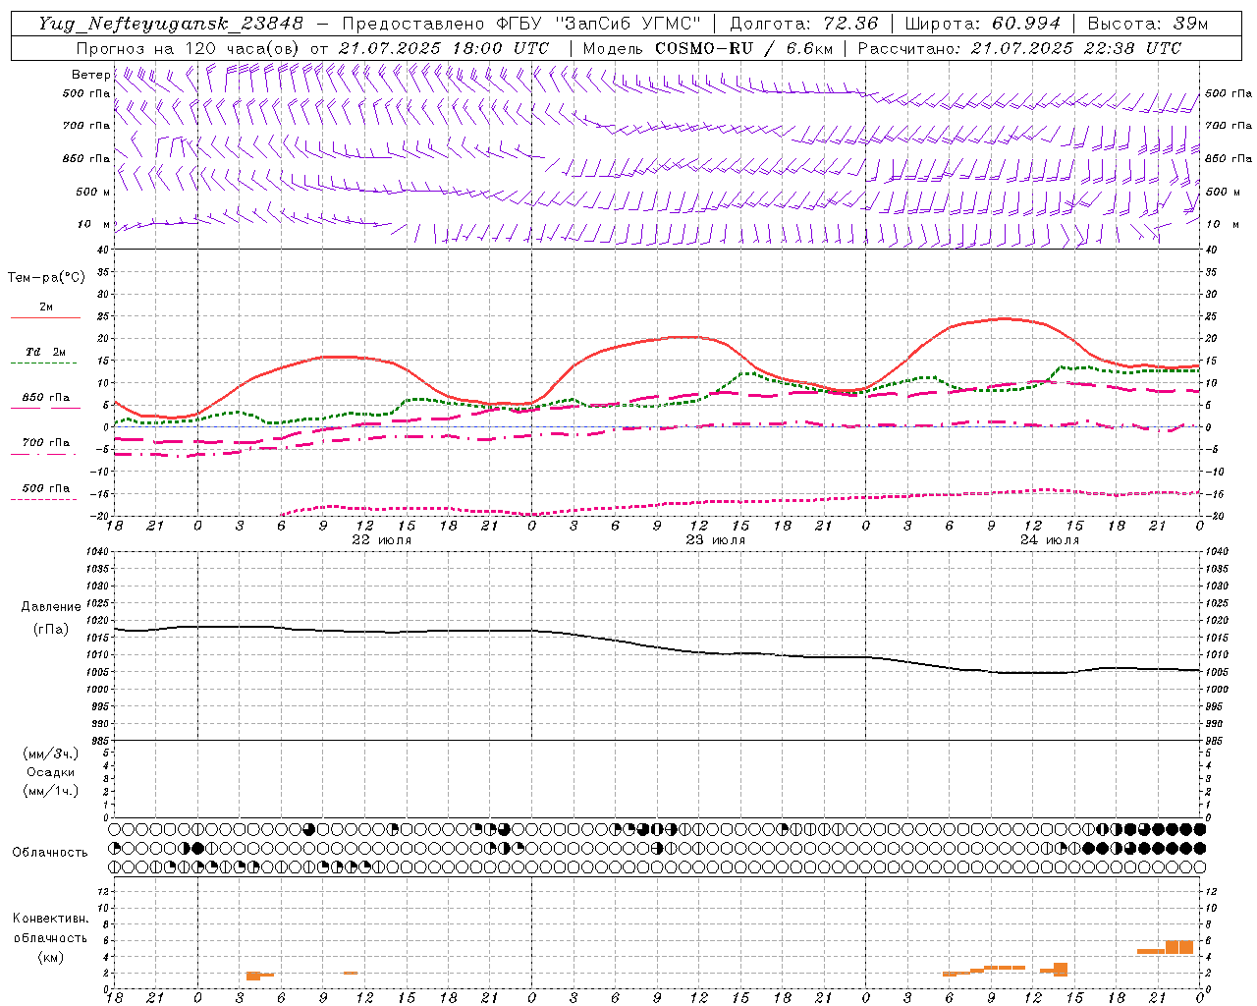Image resolution: width=1257 pixels, height=1006 pixels.
Task: Click the line sample under the '2м' legend
Action: tap(45, 318)
